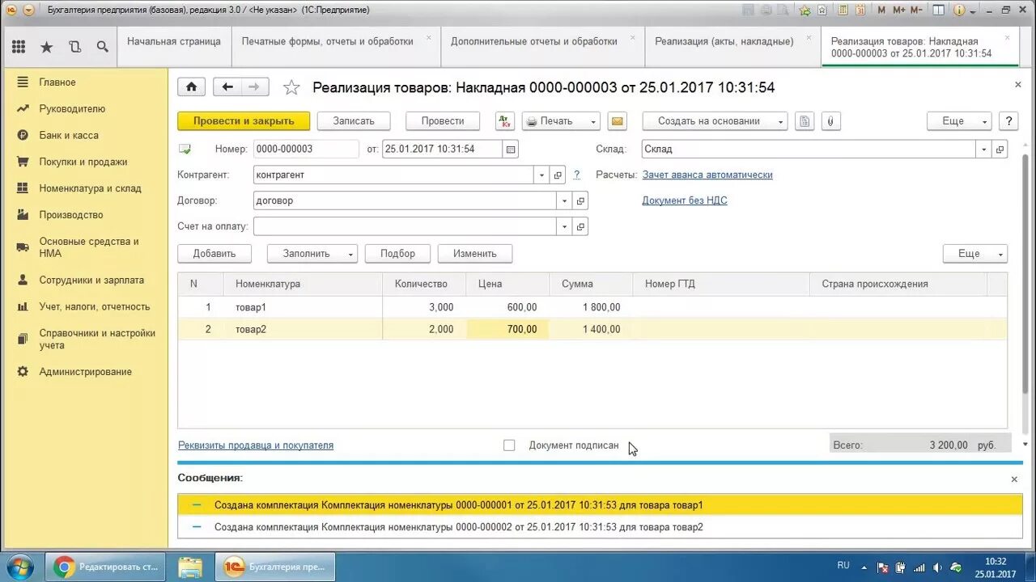The image size is (1036, 582).
Task: Go to home page icon button
Action: (x=192, y=87)
